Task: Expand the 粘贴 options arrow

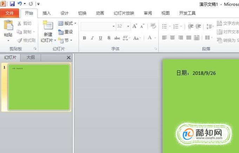Action: pos(8,41)
